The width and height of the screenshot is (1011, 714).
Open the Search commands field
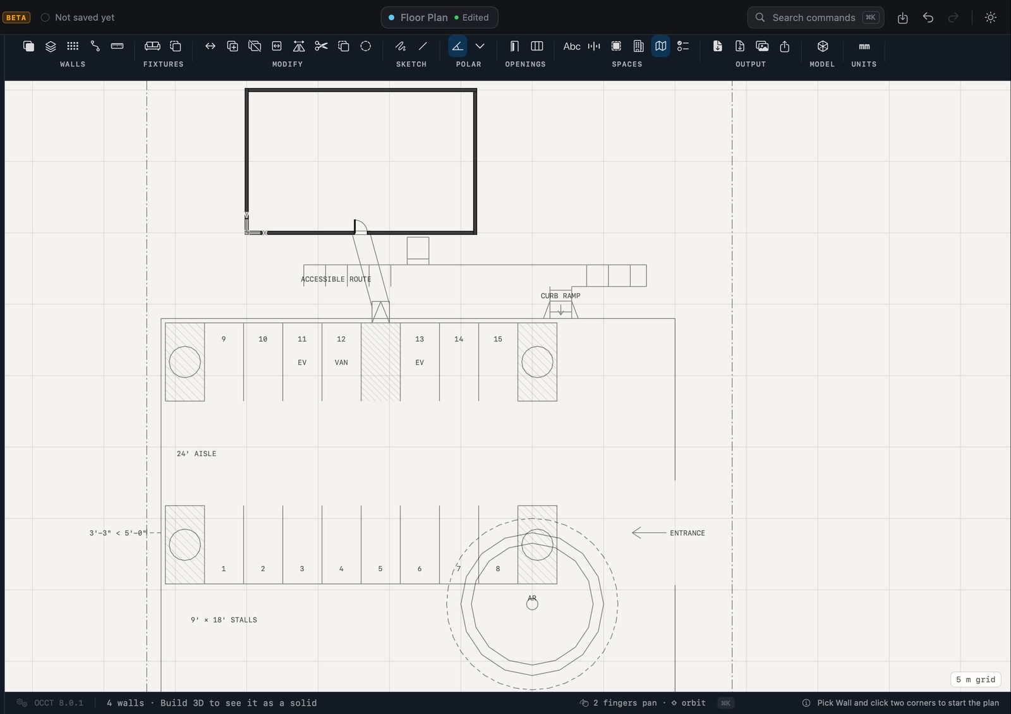[x=816, y=18]
